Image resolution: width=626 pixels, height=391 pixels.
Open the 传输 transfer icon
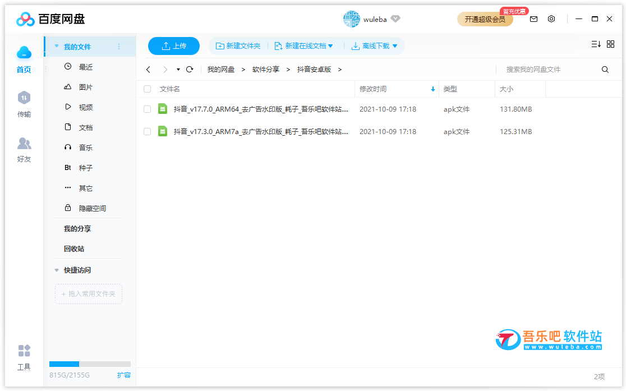(24, 98)
